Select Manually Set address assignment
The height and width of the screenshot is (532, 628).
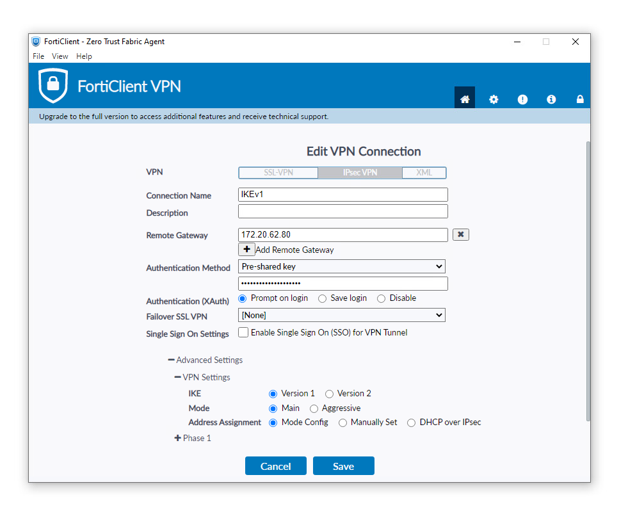[x=342, y=423]
